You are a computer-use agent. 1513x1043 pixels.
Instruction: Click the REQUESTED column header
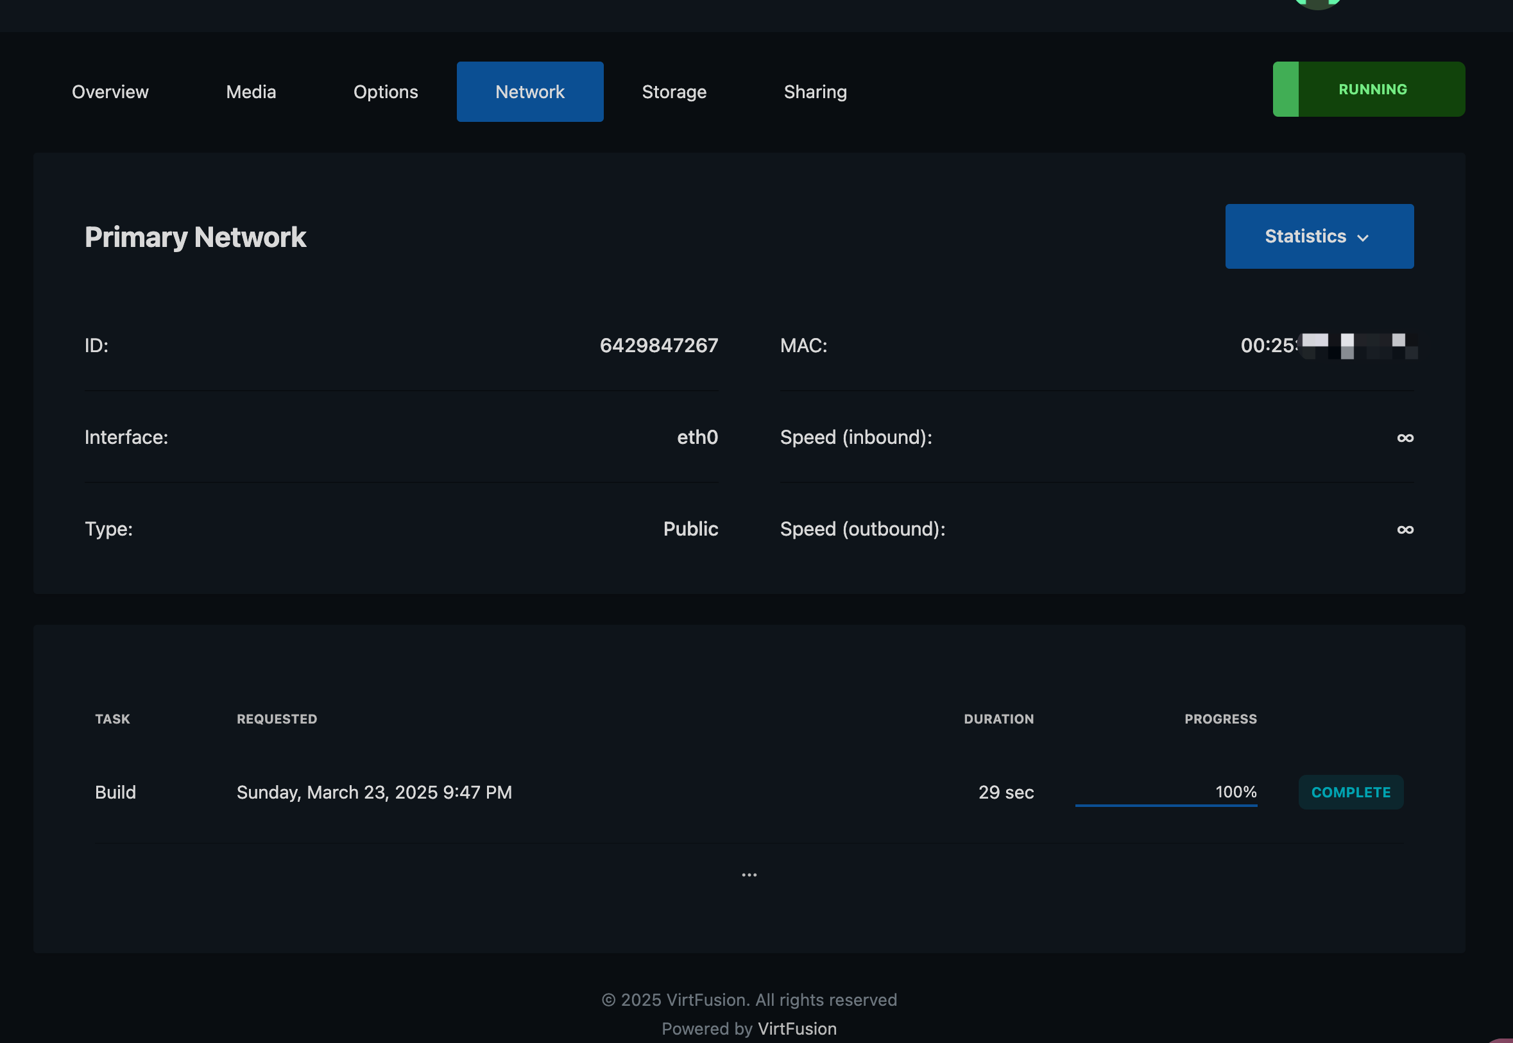pyautogui.click(x=277, y=719)
